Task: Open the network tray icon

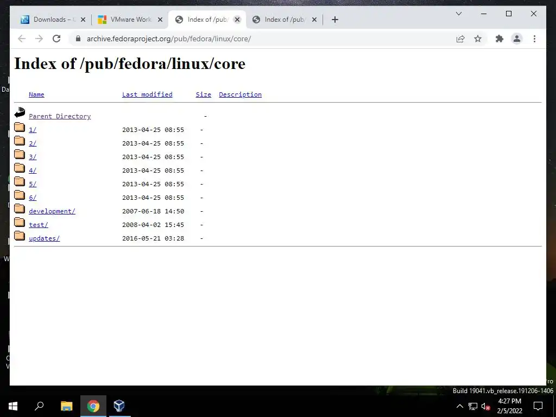Action: (x=473, y=406)
